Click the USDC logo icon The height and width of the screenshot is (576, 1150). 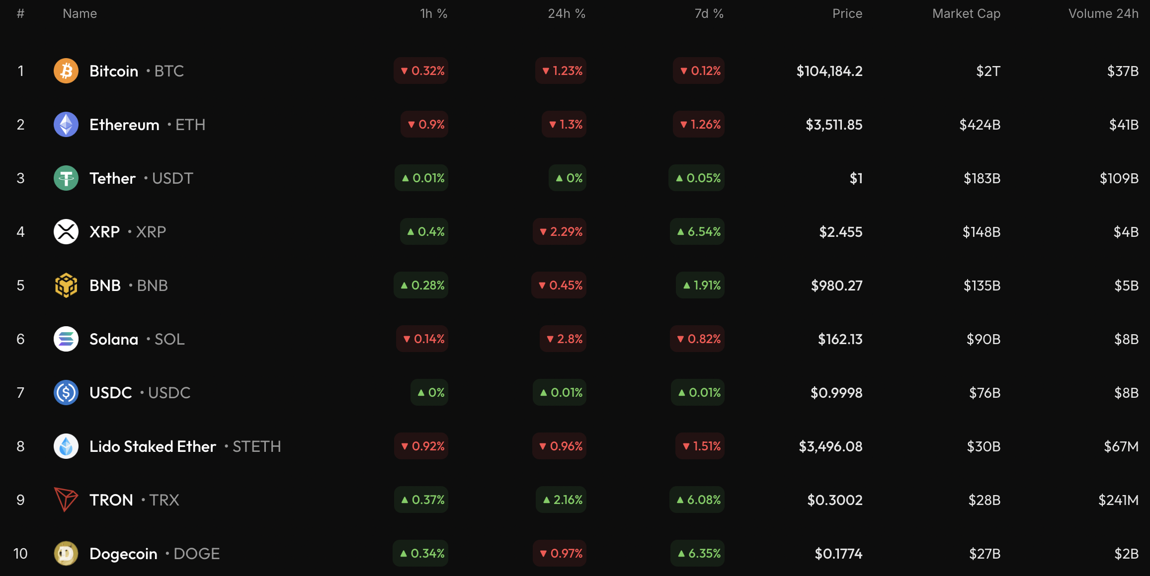(66, 393)
